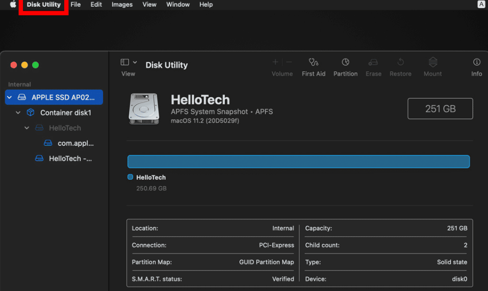Screen dimensions: 488x291
Task: Open the Disk Utility app menu
Action: coord(43,5)
